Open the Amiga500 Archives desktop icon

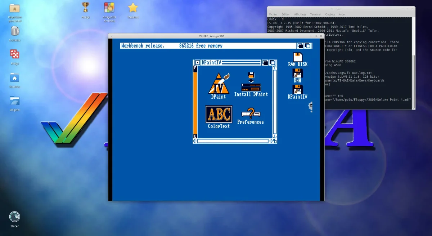[109, 12]
